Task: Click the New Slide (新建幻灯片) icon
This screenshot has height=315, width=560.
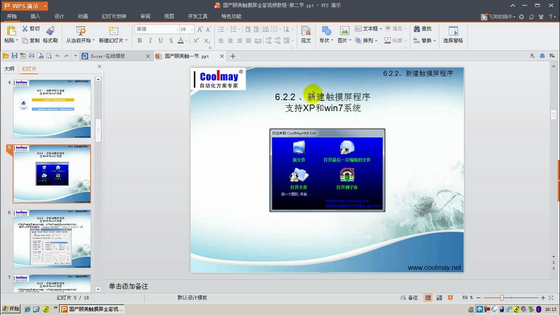Action: 113,31
